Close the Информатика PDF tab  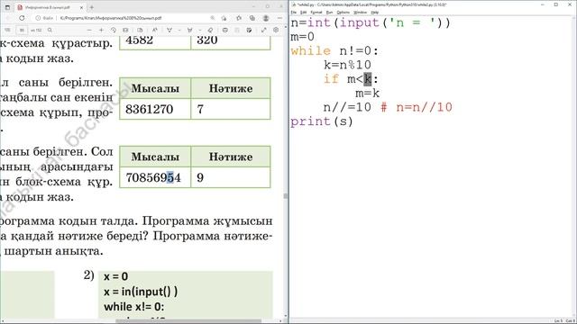point(81,7)
